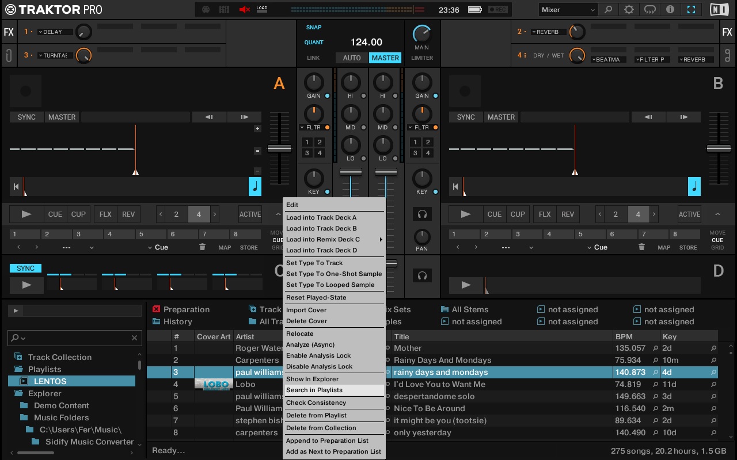Jump to track start on Deck A
This screenshot has height=460, width=737.
click(x=16, y=187)
